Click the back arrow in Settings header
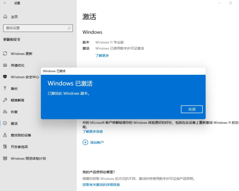 point(5,3)
